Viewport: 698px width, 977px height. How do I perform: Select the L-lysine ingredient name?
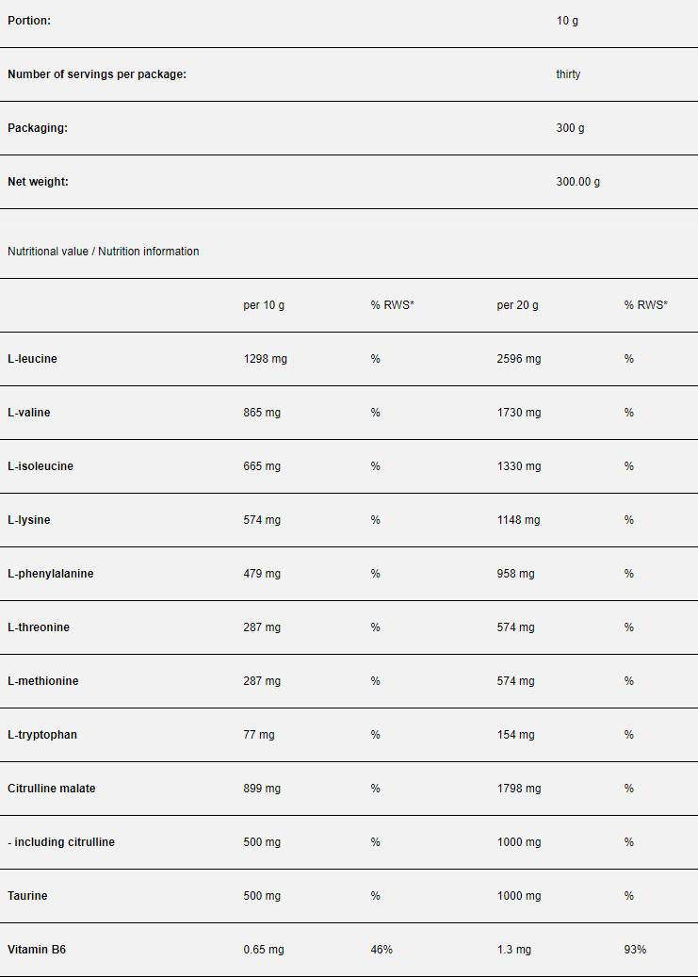click(x=28, y=520)
